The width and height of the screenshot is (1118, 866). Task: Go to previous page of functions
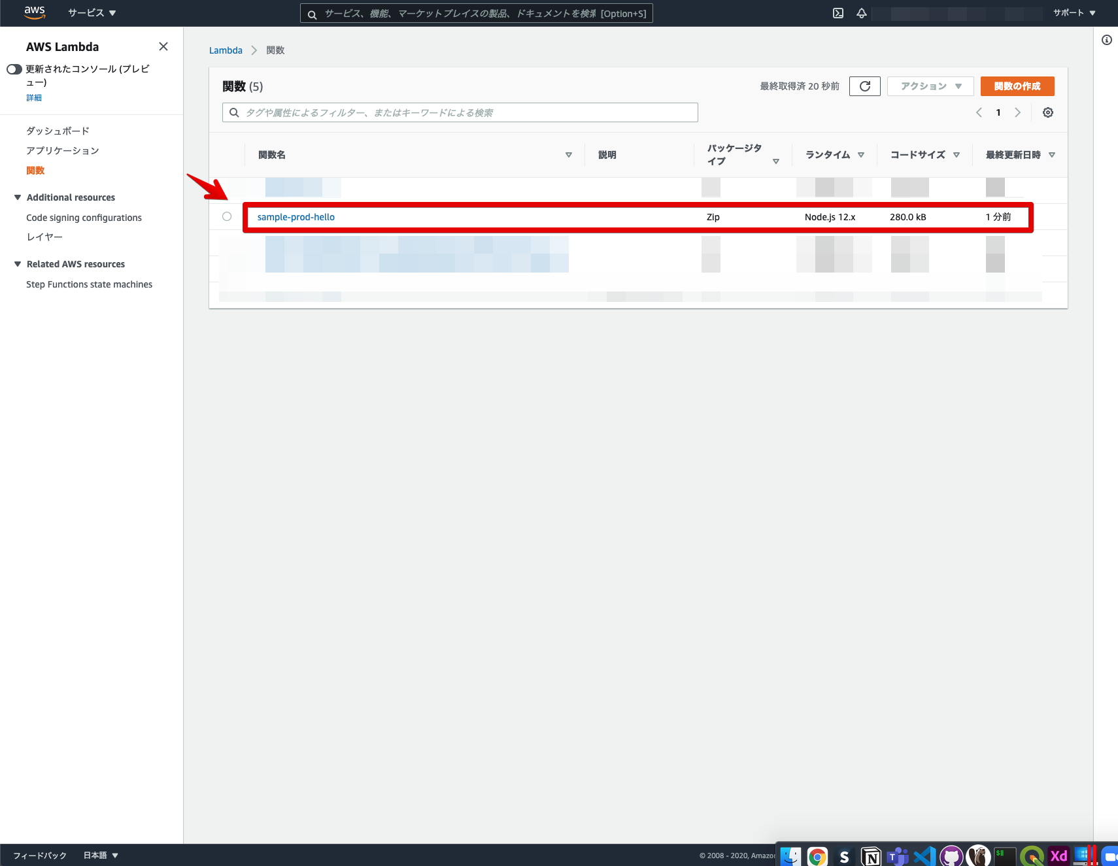tap(979, 112)
